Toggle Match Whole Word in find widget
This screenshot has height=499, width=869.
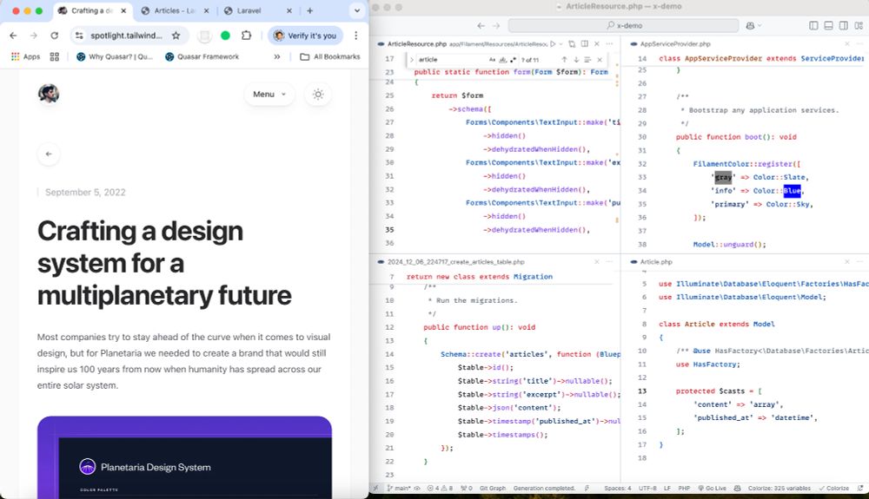[x=502, y=59]
